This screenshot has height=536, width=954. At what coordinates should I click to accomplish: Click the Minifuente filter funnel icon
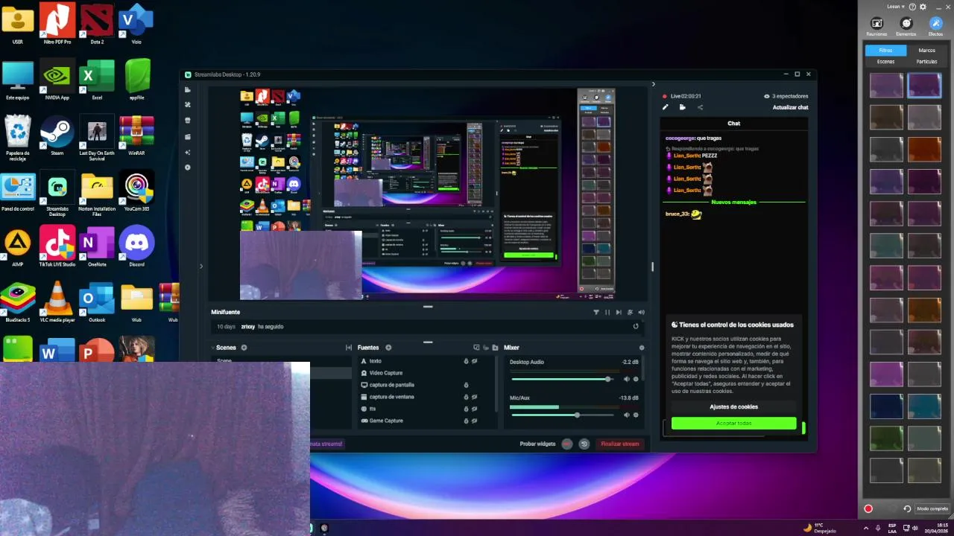[x=596, y=313]
